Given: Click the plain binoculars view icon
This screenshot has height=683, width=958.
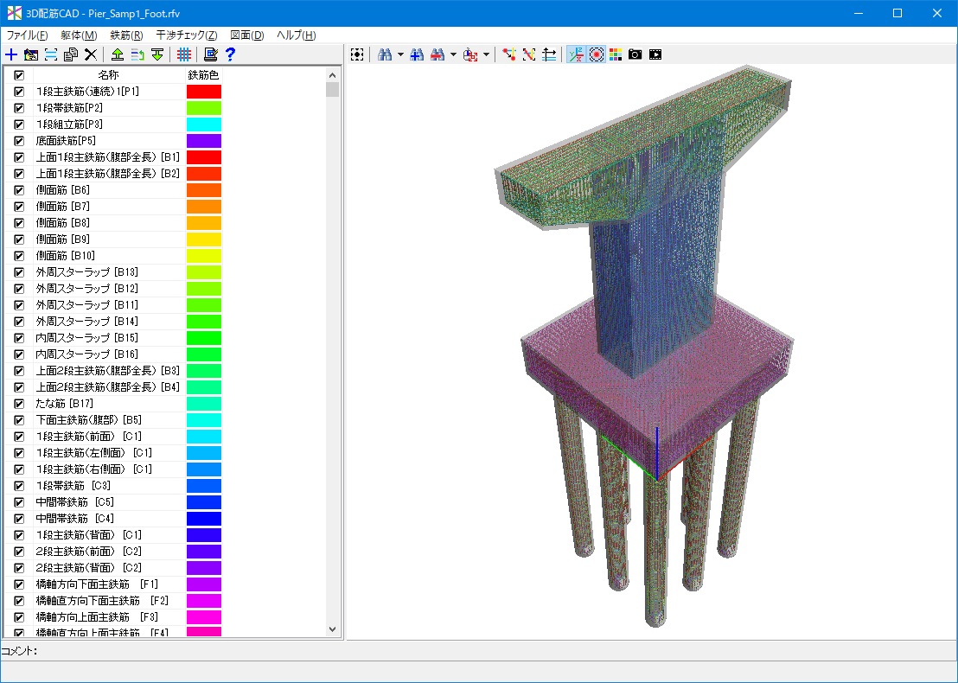Looking at the screenshot, I should click(x=384, y=55).
